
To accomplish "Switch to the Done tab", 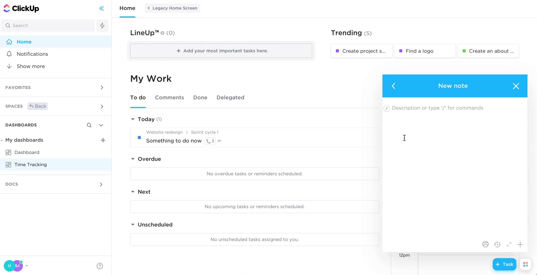I will [x=200, y=97].
